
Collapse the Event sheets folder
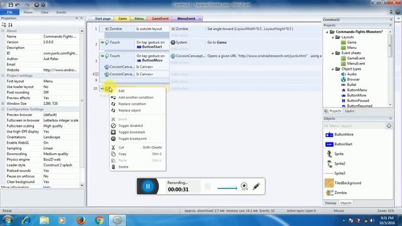pyautogui.click(x=333, y=53)
